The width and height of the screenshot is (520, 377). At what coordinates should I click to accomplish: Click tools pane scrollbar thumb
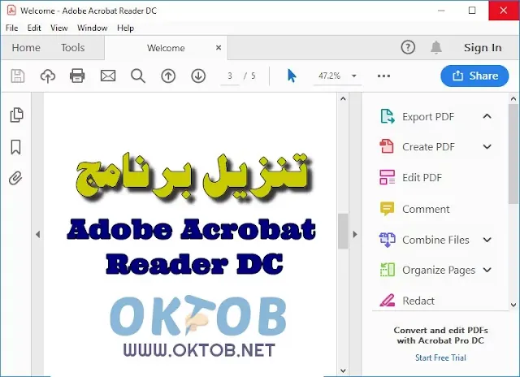point(513,154)
